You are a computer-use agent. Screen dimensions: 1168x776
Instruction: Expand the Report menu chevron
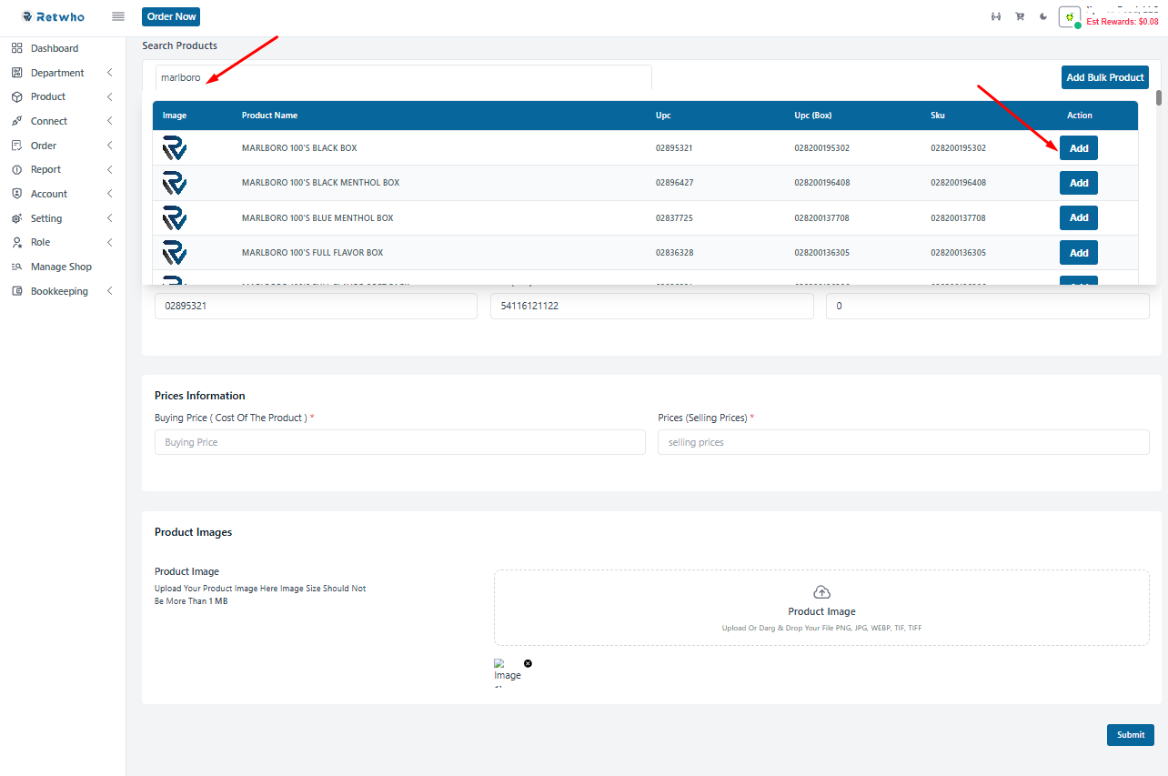[109, 169]
